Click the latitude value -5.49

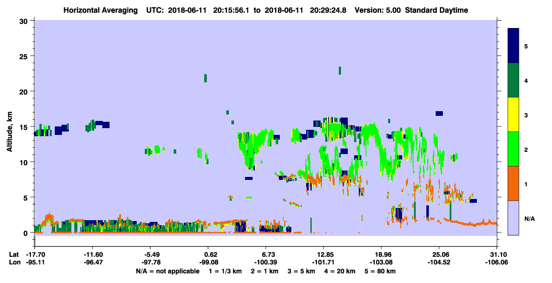point(150,255)
